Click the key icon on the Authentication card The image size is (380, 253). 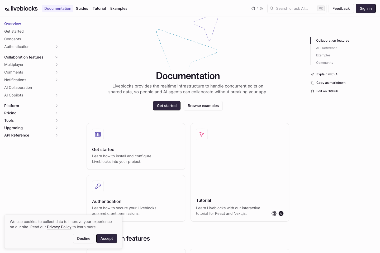tap(98, 186)
